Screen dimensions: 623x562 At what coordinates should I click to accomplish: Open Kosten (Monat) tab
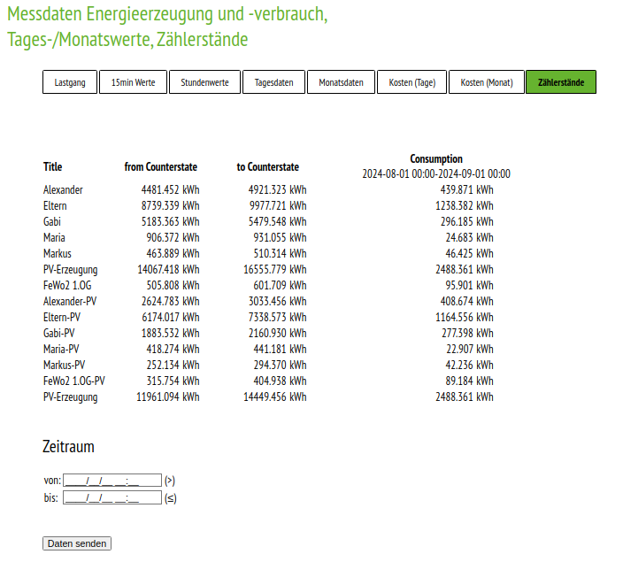487,82
